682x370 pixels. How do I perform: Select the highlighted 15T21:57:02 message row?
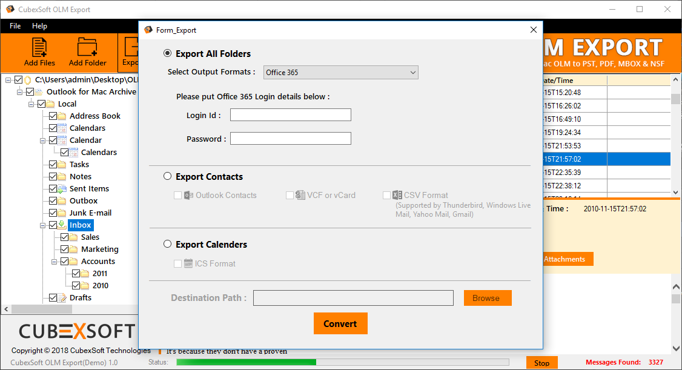tap(606, 159)
